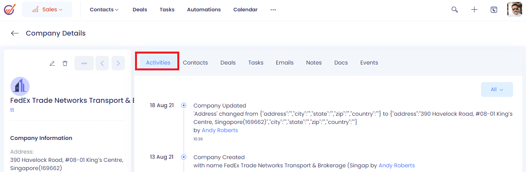Click the 13 Aug 21 timeline marker
The width and height of the screenshot is (526, 172).
(x=184, y=157)
